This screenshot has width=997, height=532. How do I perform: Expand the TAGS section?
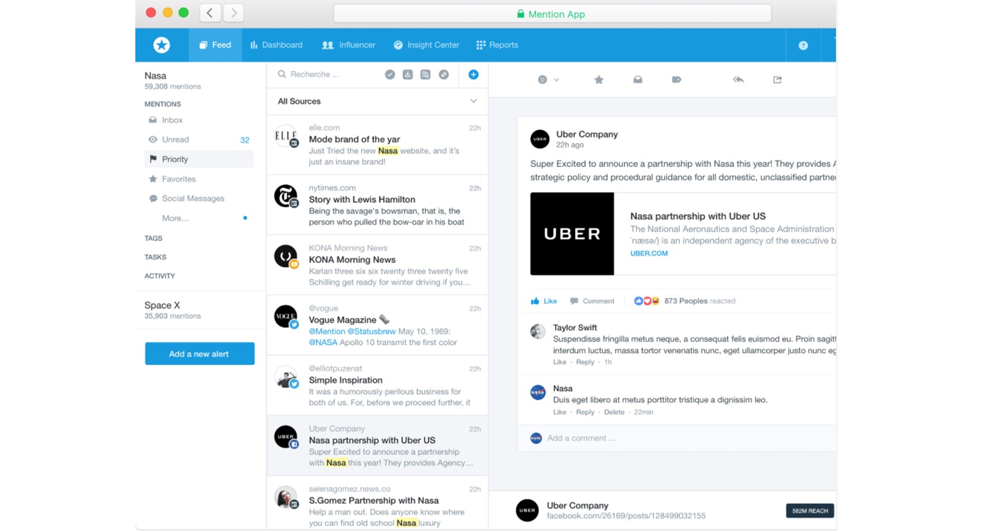click(153, 238)
